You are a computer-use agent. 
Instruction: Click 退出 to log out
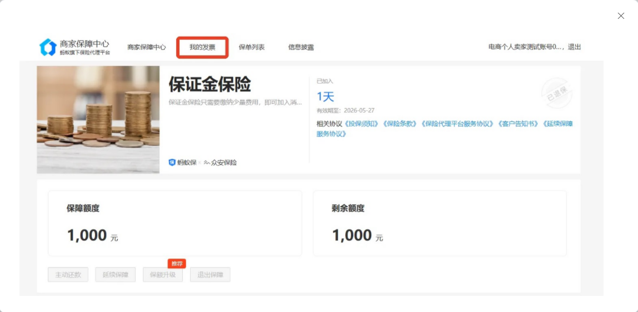tap(574, 47)
